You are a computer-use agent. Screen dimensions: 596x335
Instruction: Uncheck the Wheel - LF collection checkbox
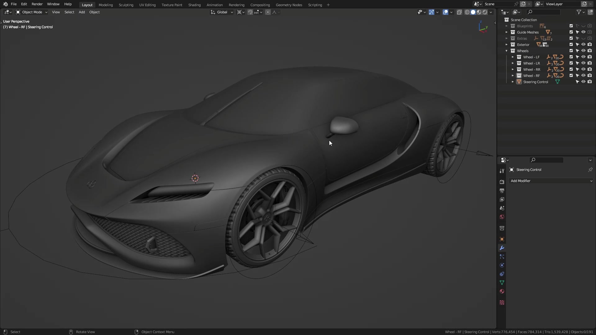click(x=571, y=57)
